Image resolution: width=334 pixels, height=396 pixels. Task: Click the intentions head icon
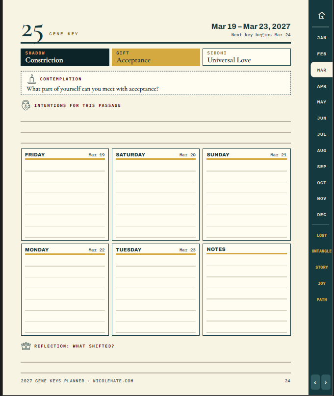(26, 105)
